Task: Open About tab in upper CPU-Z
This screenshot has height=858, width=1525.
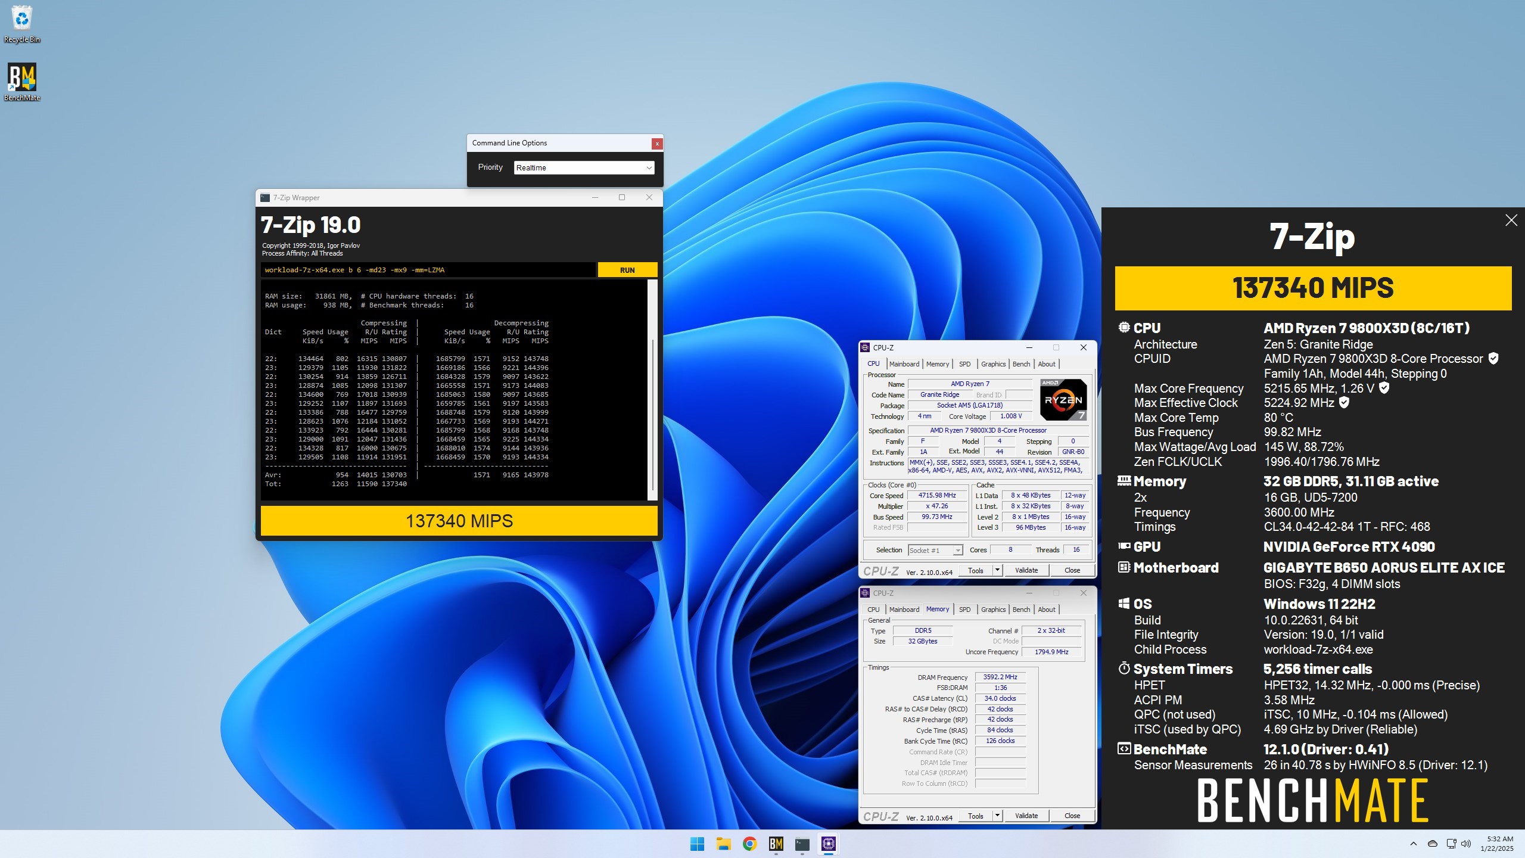Action: 1047,364
